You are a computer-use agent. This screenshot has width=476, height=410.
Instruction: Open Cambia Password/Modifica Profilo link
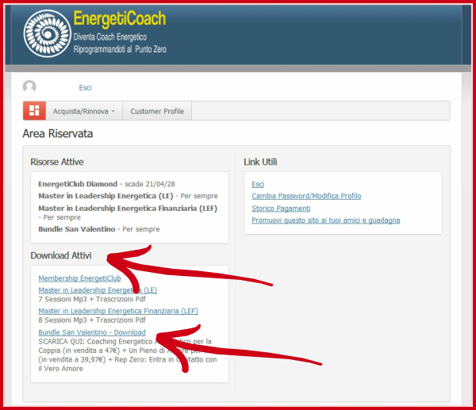coord(306,196)
